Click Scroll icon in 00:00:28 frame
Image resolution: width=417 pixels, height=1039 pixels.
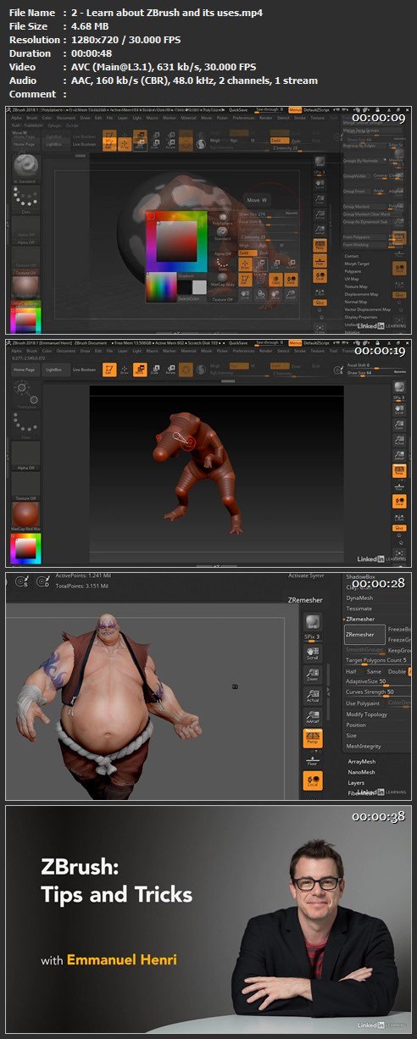click(312, 653)
